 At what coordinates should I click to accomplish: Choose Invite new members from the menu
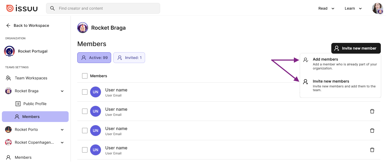340,86
